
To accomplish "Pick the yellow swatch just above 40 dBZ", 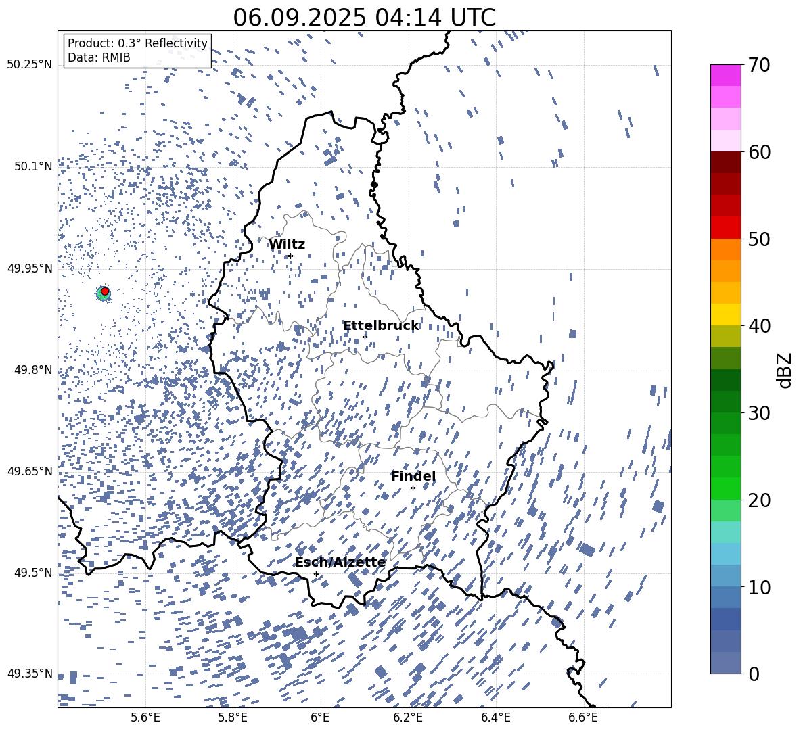I will (725, 314).
